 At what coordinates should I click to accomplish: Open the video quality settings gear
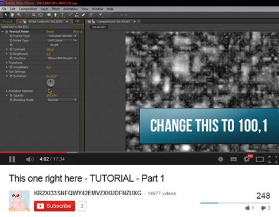247,159
